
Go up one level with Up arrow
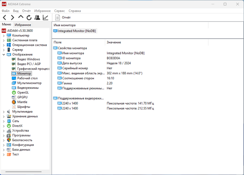point(21,17)
